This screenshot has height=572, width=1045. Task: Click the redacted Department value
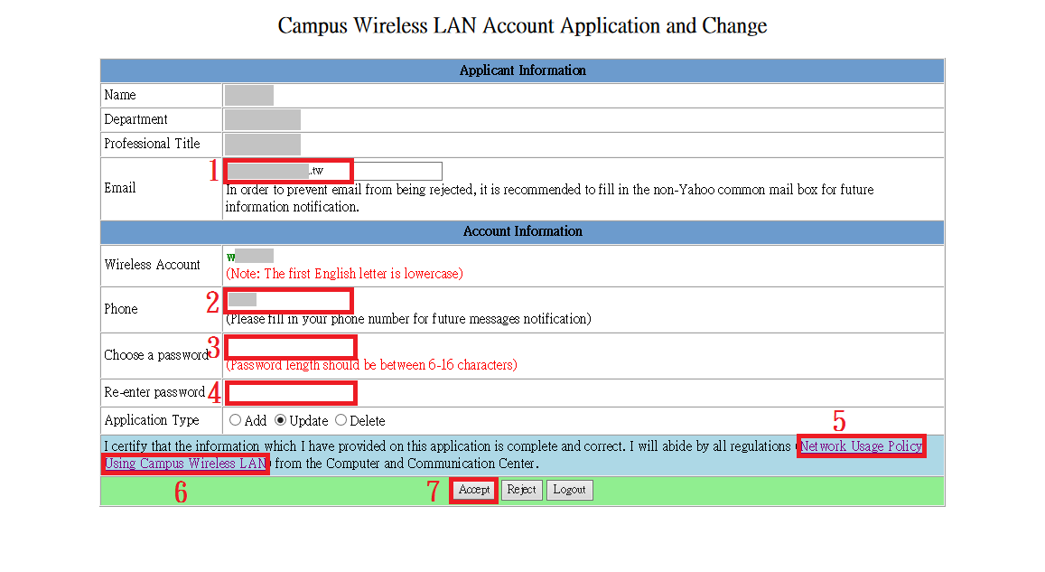click(262, 119)
